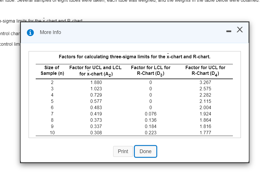The width and height of the screenshot is (260, 184).
Task: Select A2 value 0.419
Action: pyautogui.click(x=96, y=114)
